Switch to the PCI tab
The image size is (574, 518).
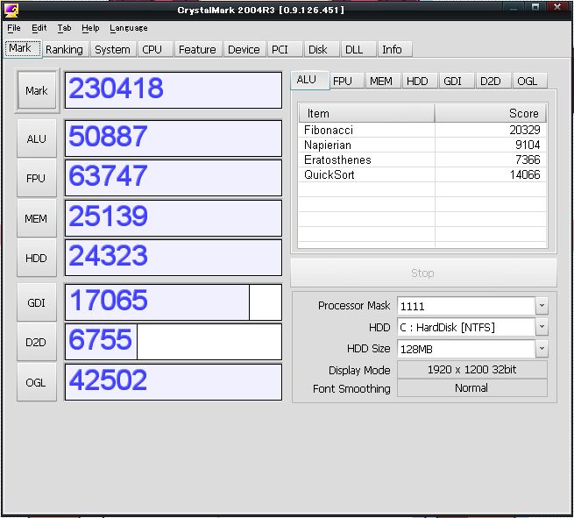(x=285, y=49)
